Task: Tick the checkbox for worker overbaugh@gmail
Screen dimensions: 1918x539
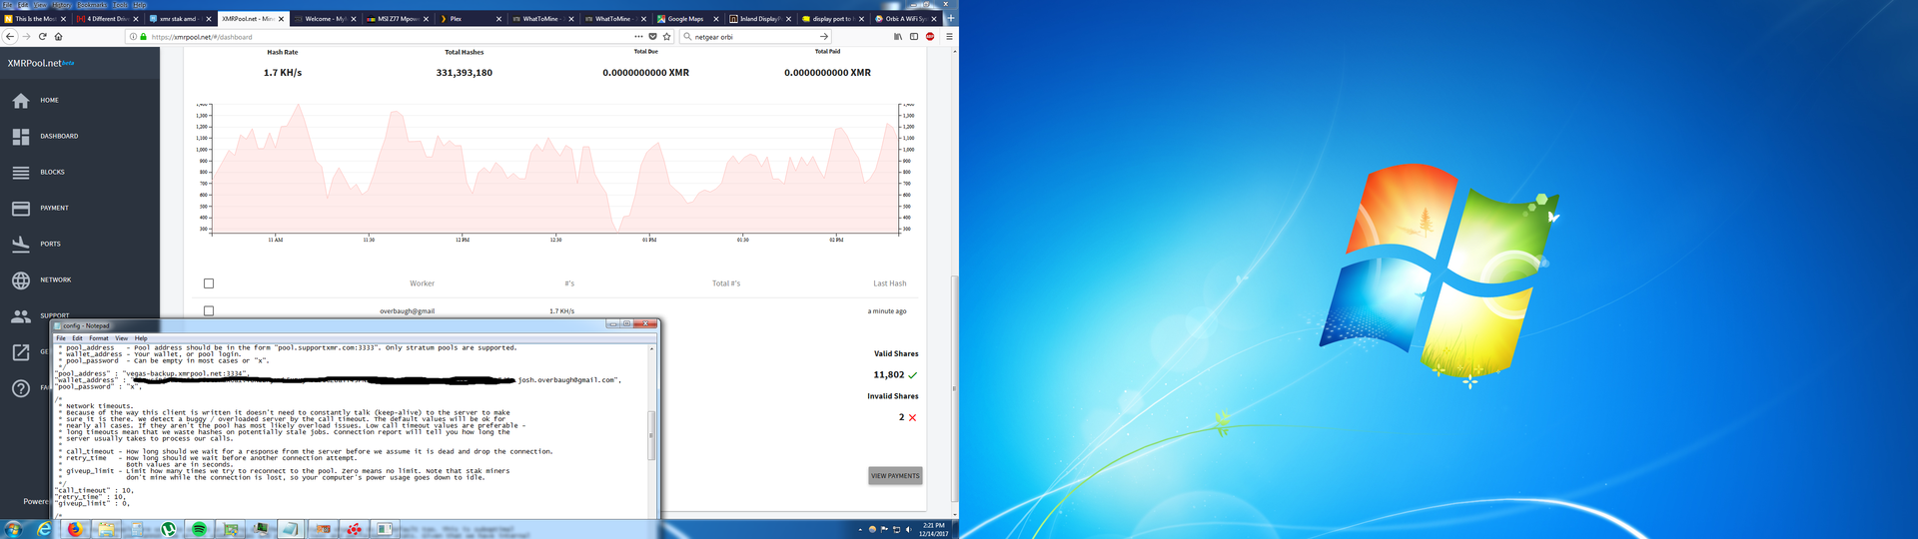Action: coord(209,310)
